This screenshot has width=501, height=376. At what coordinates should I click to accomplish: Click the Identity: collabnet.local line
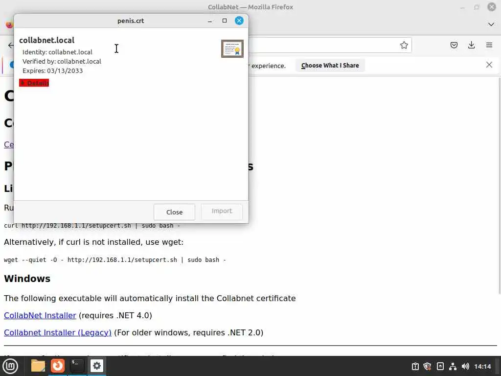pyautogui.click(x=57, y=52)
